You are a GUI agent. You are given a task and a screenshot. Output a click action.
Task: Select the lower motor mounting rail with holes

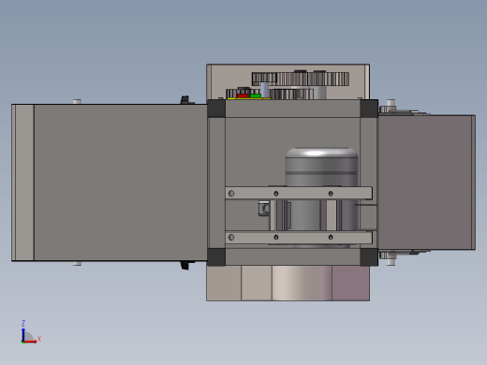click(299, 238)
